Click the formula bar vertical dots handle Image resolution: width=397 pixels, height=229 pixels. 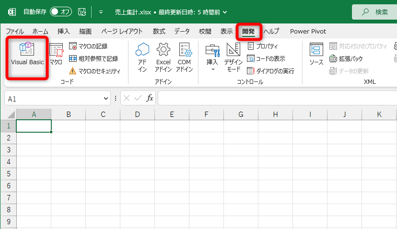pyautogui.click(x=116, y=98)
